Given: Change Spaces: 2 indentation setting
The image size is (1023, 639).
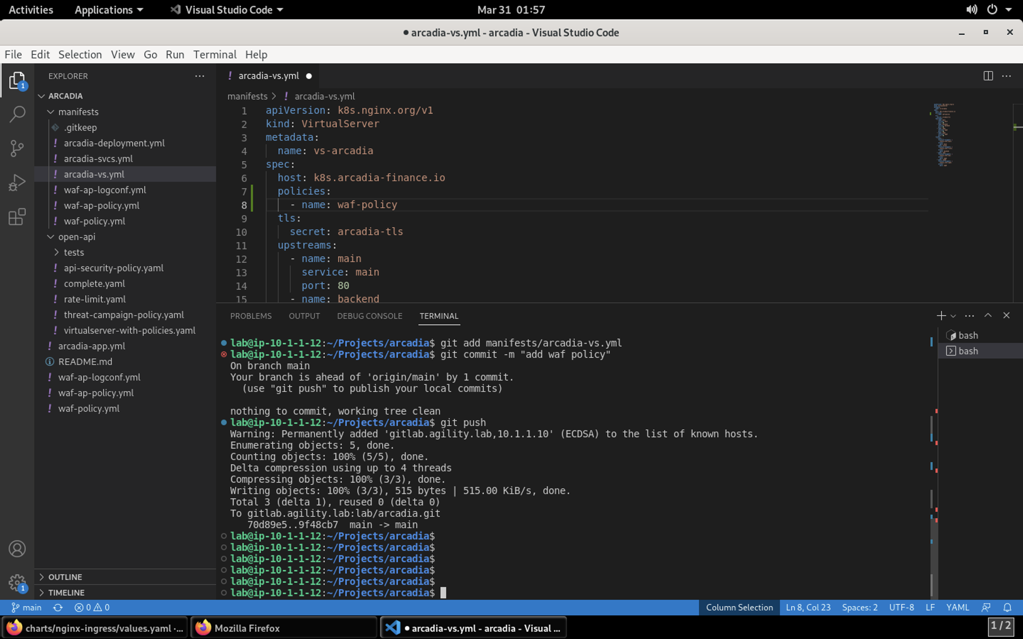Looking at the screenshot, I should pos(859,607).
